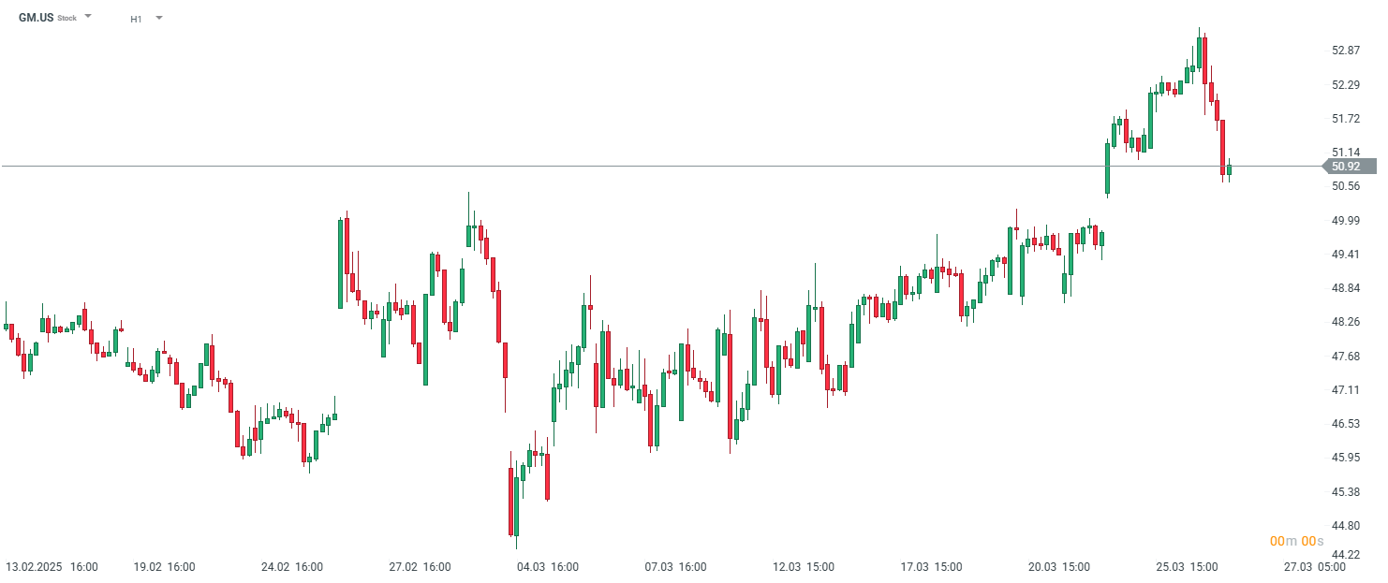Select the H1 interval label
This screenshot has width=1388, height=583.
[136, 19]
